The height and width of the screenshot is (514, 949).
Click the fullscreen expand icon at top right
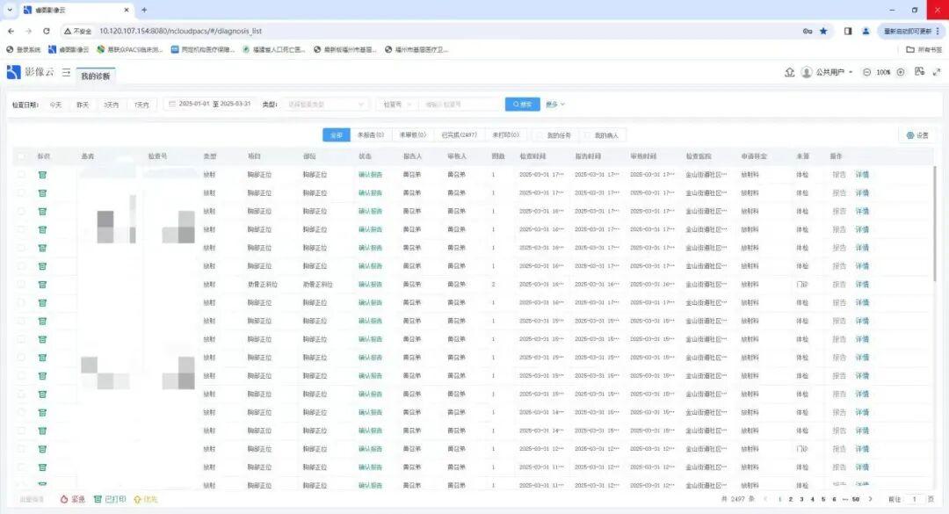click(x=935, y=73)
